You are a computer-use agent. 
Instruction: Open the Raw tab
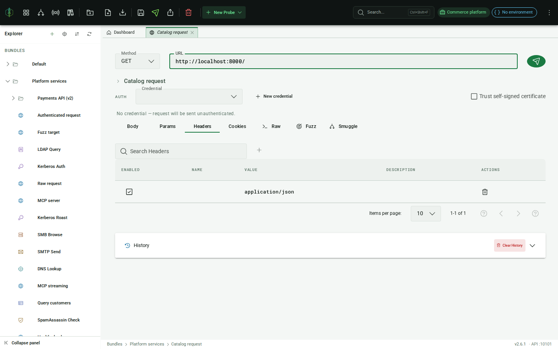coord(271,126)
